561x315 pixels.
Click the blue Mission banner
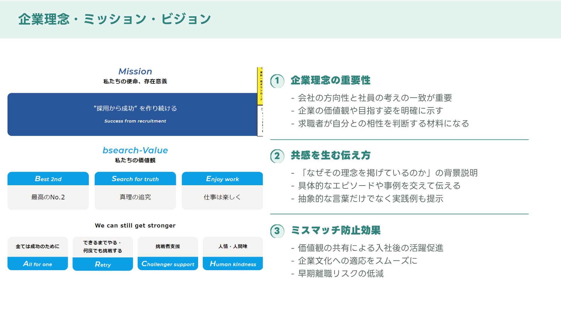(x=132, y=114)
